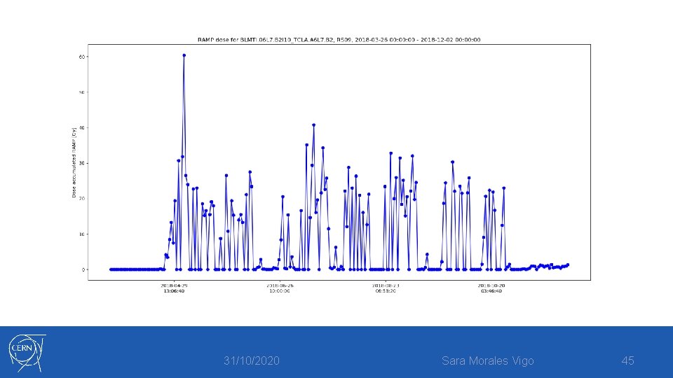This screenshot has height=378, width=673.
Task: Click the y-axis tick value 40
Action: (x=81, y=127)
